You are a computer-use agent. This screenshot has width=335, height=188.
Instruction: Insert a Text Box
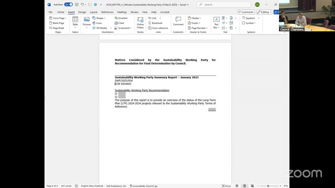coord(216,22)
